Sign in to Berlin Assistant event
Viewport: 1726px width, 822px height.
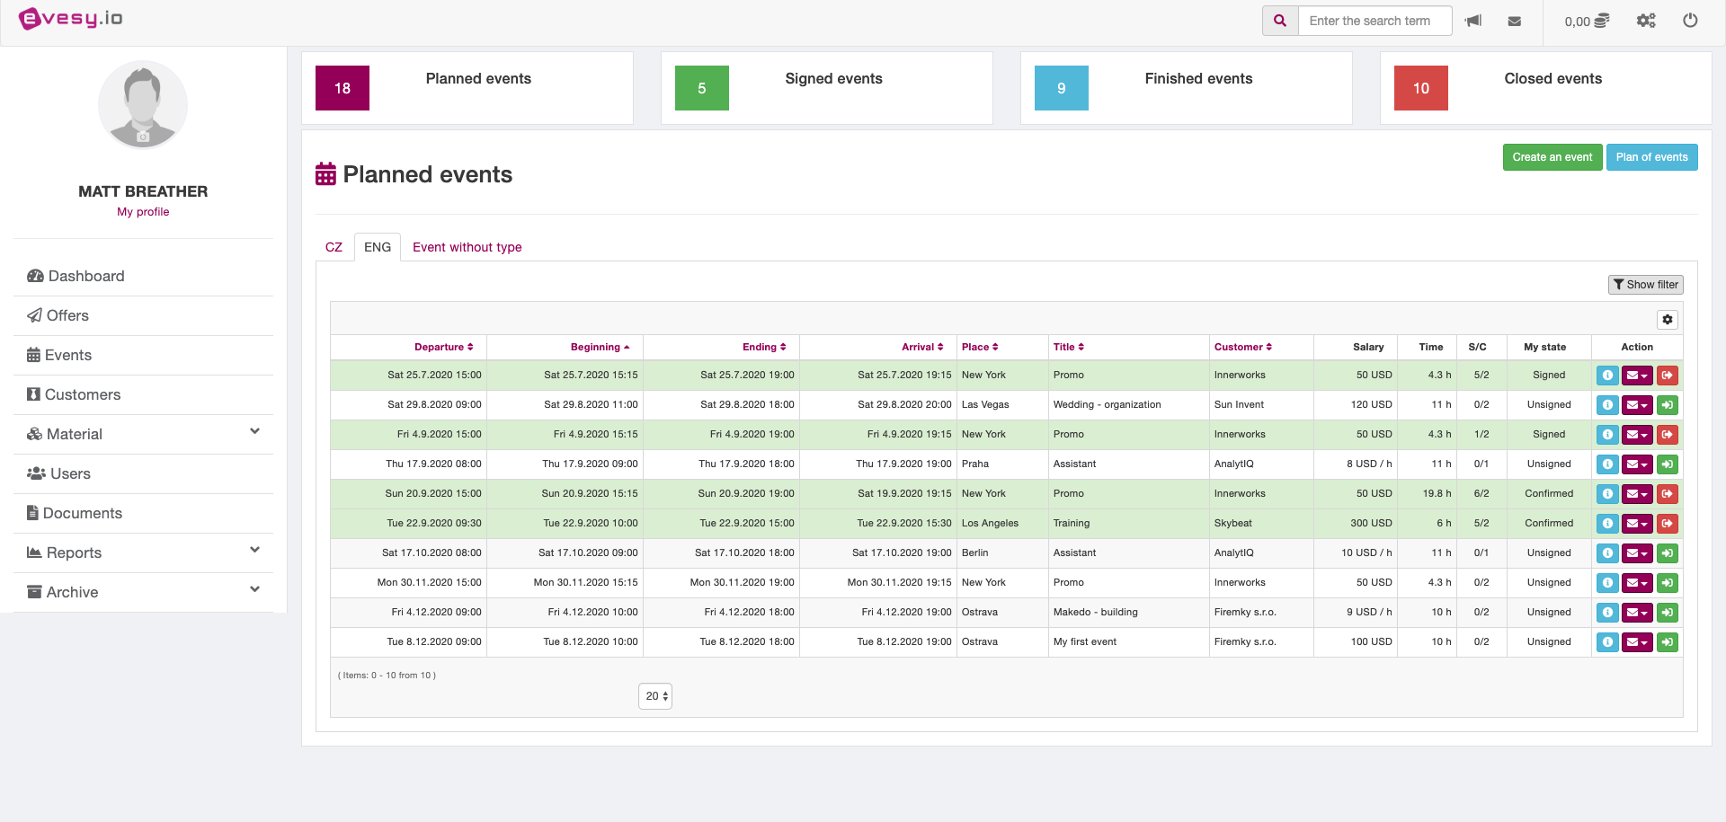[1668, 553]
